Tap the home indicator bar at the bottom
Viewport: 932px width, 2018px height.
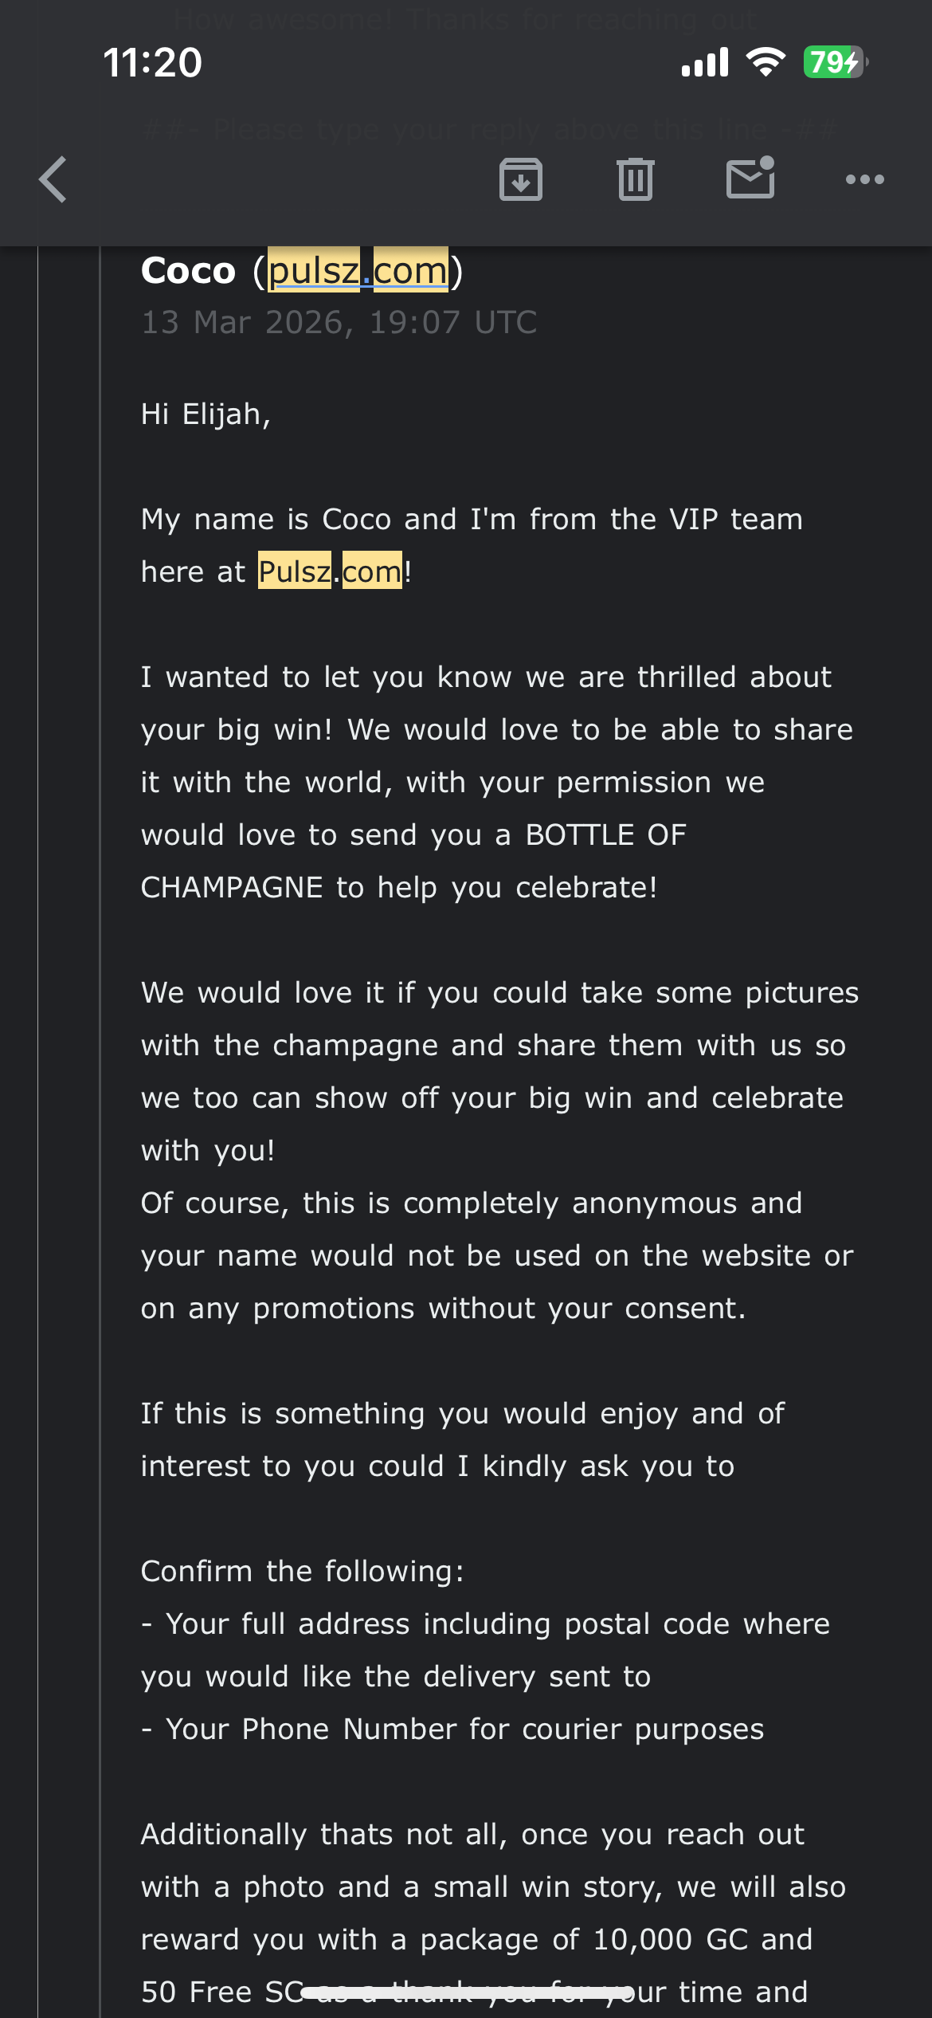click(x=466, y=1992)
